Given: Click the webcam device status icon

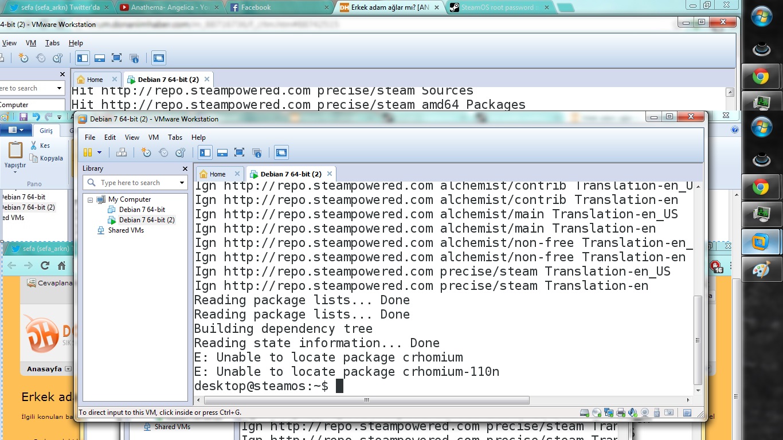Looking at the screenshot, I should [x=645, y=412].
